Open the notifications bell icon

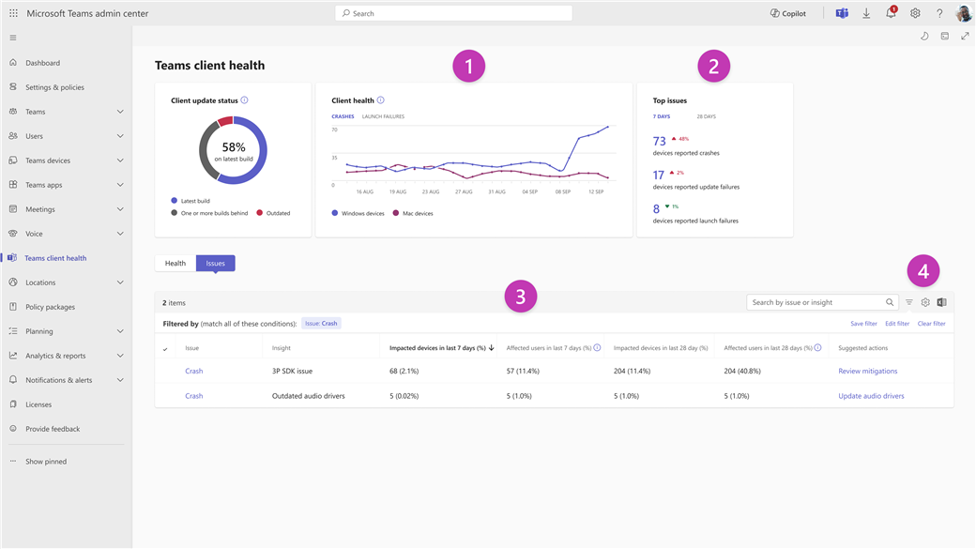click(x=891, y=13)
